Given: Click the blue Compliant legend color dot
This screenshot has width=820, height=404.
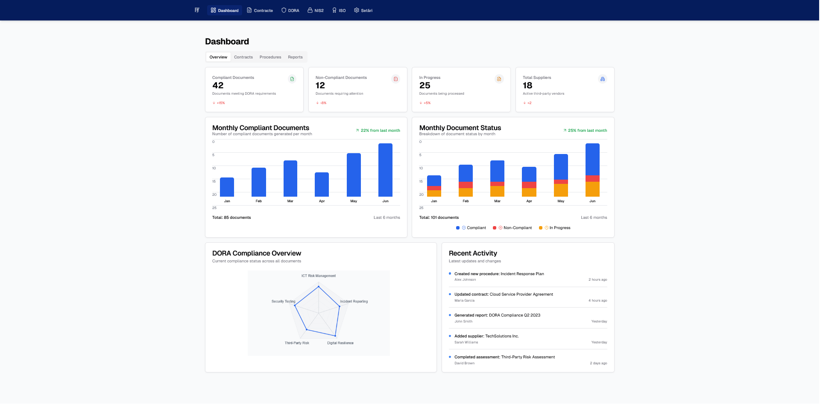Looking at the screenshot, I should point(457,228).
